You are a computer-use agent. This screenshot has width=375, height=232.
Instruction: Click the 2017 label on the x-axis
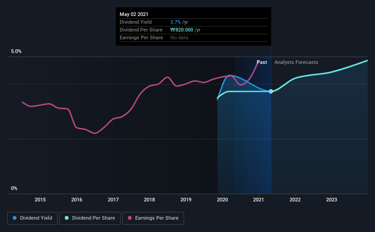pos(113,200)
